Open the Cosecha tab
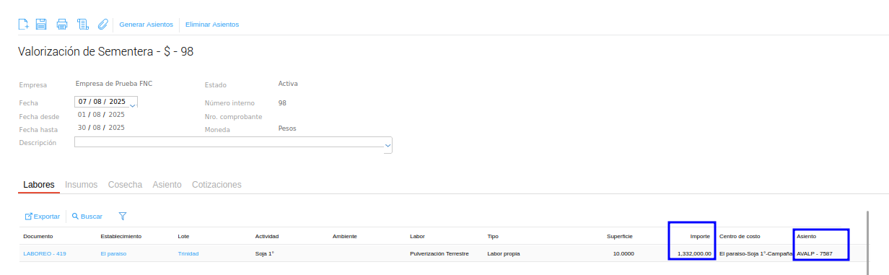Screen dimensions: 889x275 (x=125, y=185)
